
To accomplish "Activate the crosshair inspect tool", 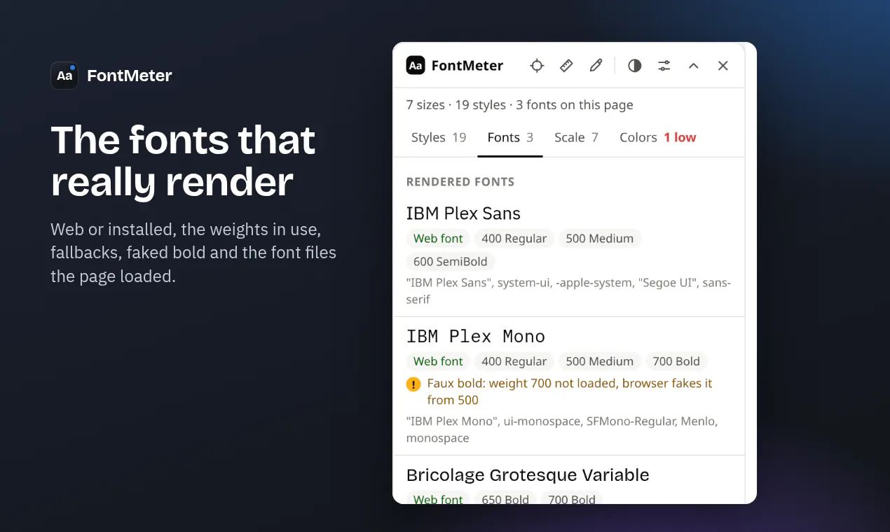I will coord(537,66).
